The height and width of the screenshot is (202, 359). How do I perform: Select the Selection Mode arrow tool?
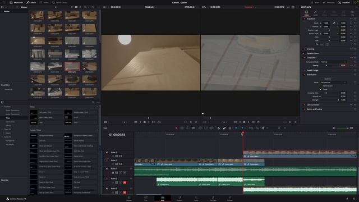(176, 128)
